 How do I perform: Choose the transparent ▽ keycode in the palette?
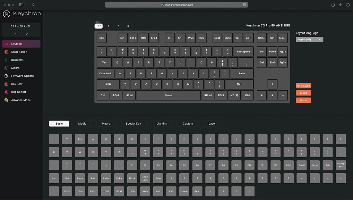pos(67,139)
